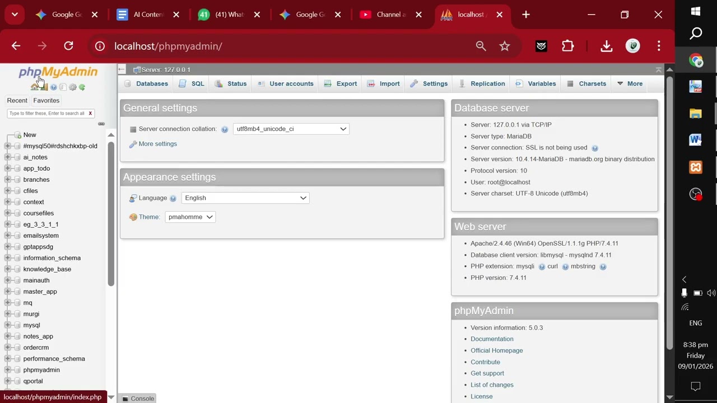Open the Settings tab
This screenshot has width=717, height=403.
pos(429,84)
